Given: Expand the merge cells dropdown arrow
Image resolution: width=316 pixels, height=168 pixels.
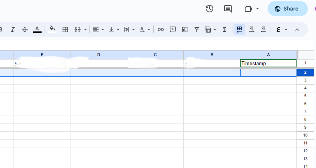Looking at the screenshot, I should tap(85, 29).
